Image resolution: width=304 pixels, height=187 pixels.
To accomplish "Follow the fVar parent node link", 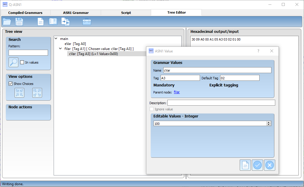I will pyautogui.click(x=177, y=92).
